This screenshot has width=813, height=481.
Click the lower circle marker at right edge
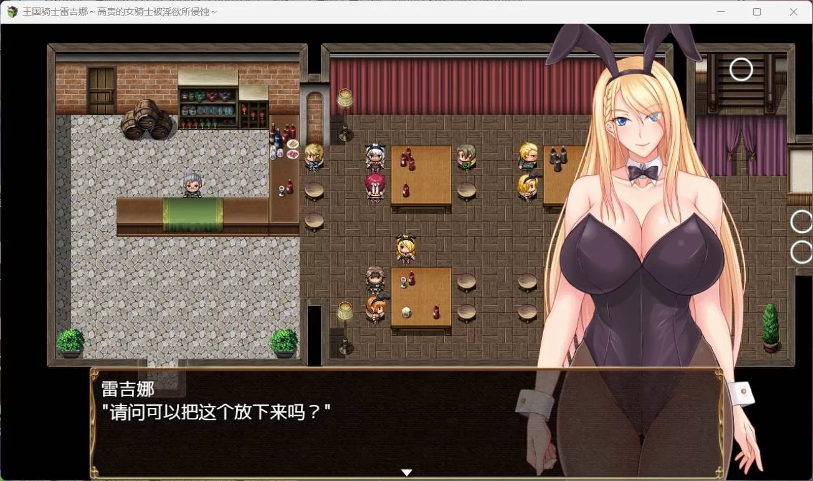801,252
